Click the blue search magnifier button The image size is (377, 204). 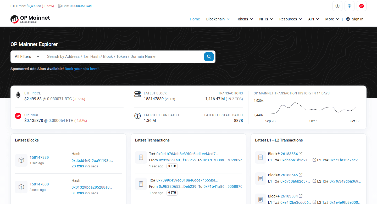pyautogui.click(x=209, y=56)
